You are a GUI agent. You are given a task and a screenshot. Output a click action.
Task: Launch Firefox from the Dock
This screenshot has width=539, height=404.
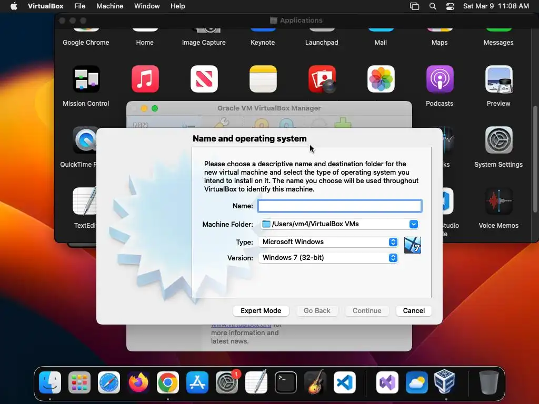click(138, 382)
